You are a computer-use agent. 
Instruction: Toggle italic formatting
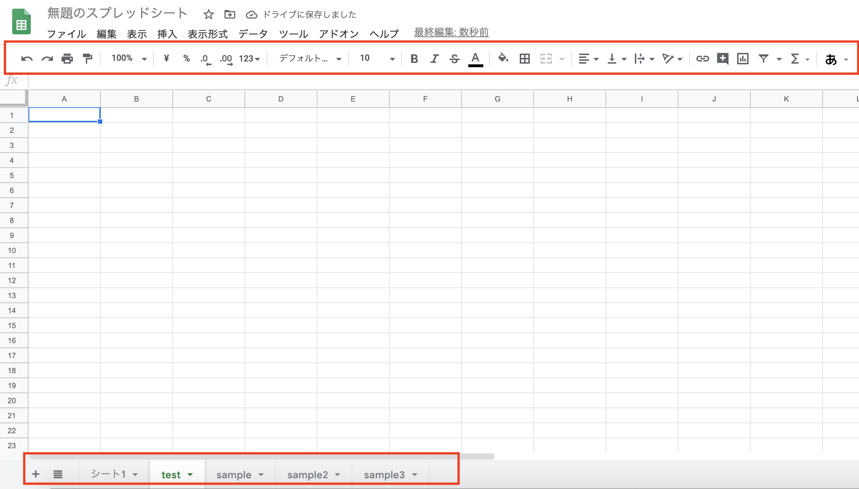[x=434, y=59]
